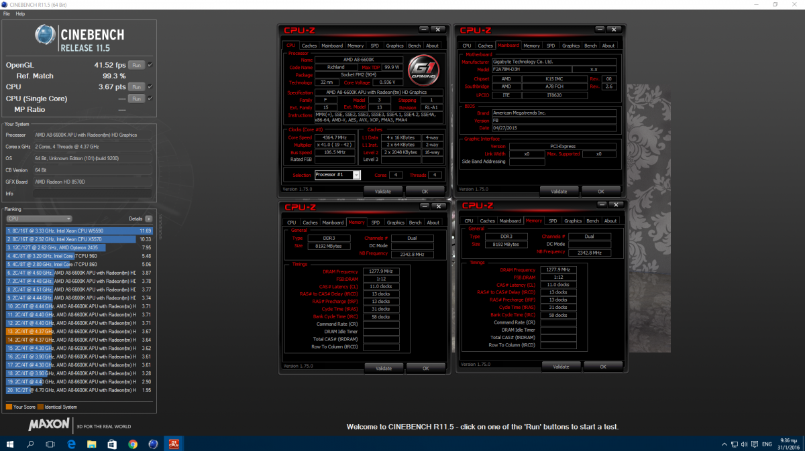Viewport: 805px width, 451px height.
Task: Open About tab in Mainboard CPU-Z window
Action: (x=608, y=46)
